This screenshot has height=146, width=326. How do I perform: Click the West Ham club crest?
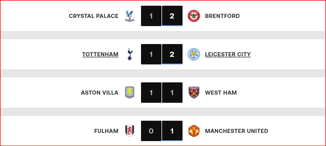click(194, 93)
